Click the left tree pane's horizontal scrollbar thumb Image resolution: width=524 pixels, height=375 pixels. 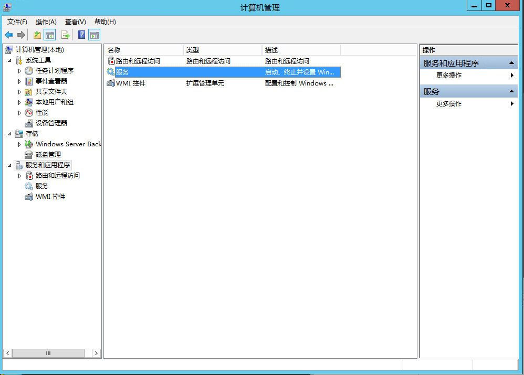coord(48,353)
